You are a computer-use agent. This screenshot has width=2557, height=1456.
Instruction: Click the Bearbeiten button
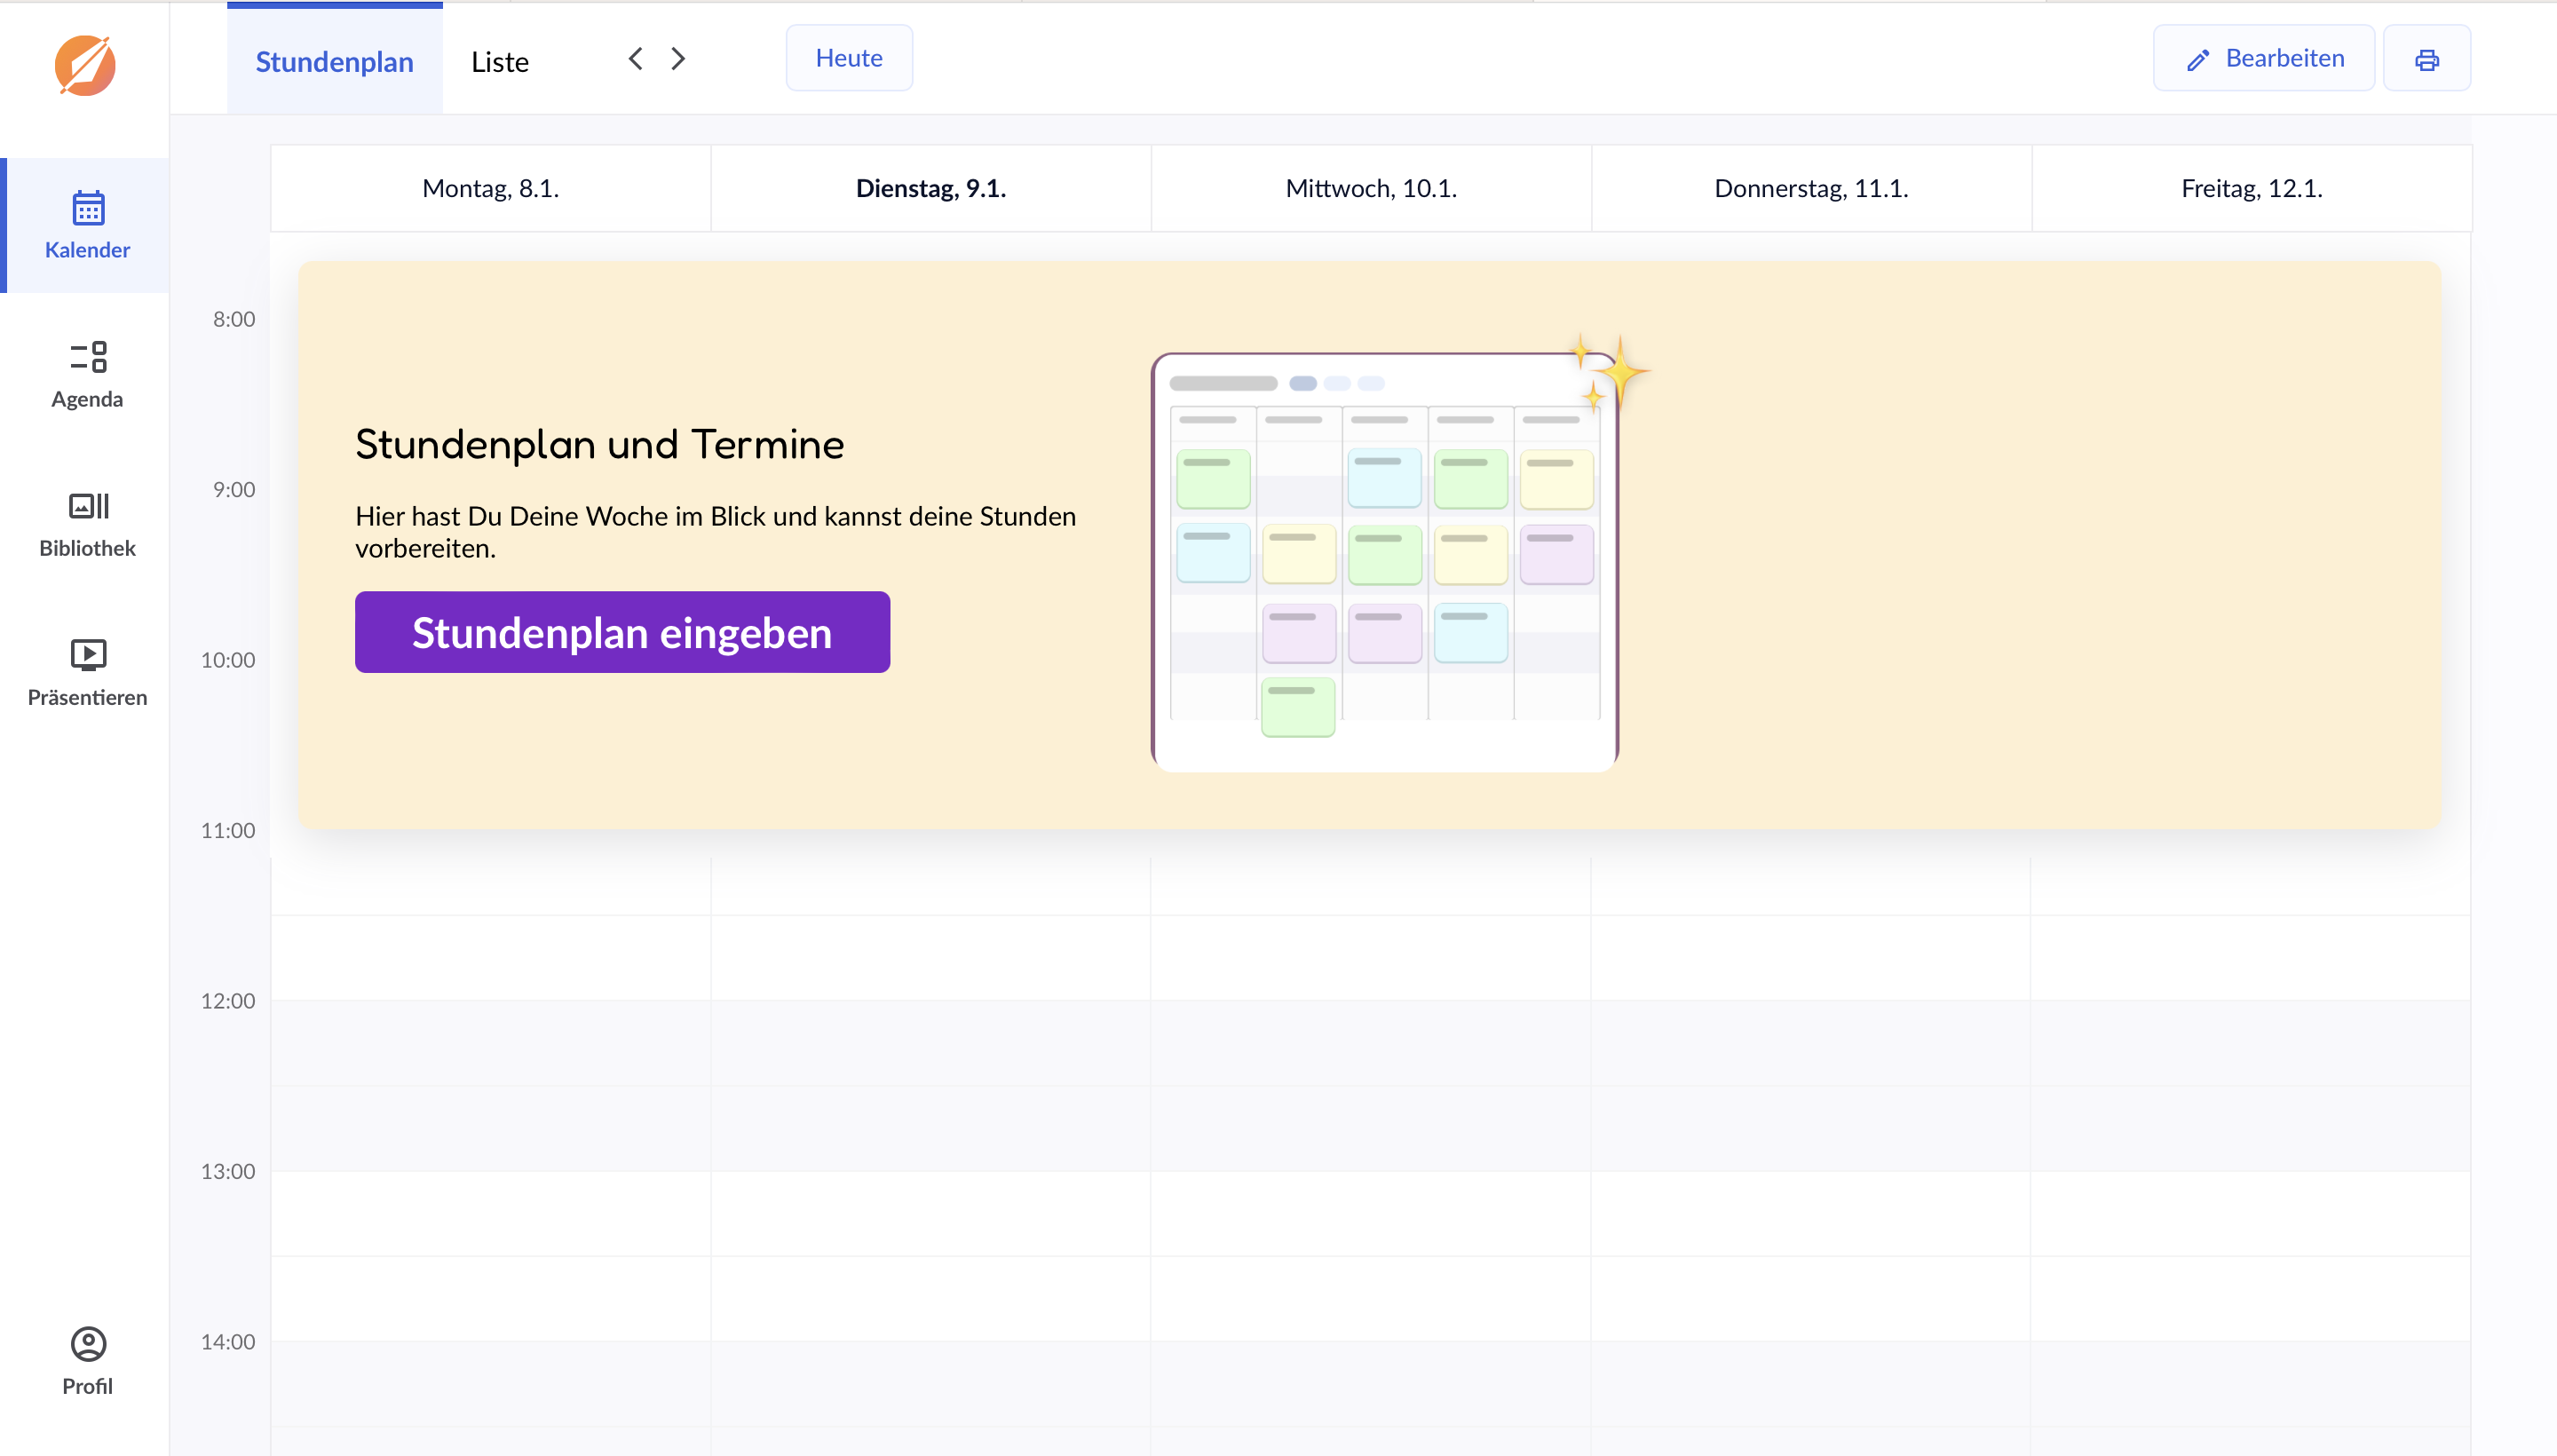click(x=2264, y=57)
